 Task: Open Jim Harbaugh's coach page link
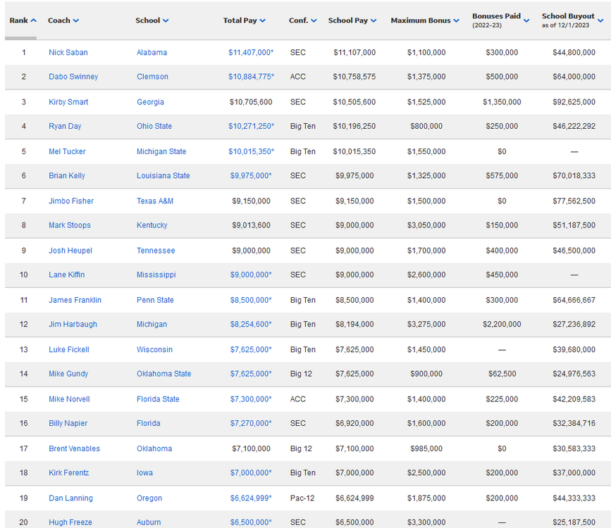[73, 325]
